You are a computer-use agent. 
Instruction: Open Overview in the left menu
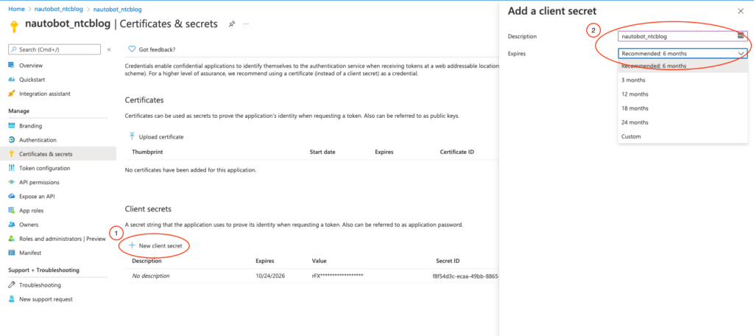(x=31, y=66)
